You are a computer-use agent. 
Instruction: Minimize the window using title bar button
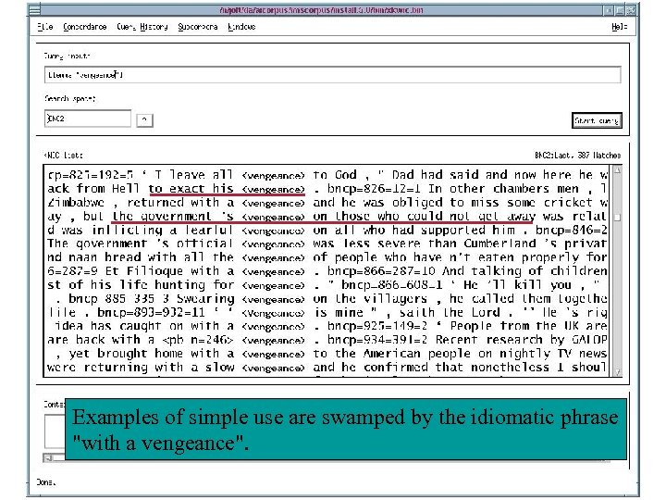tap(609, 9)
